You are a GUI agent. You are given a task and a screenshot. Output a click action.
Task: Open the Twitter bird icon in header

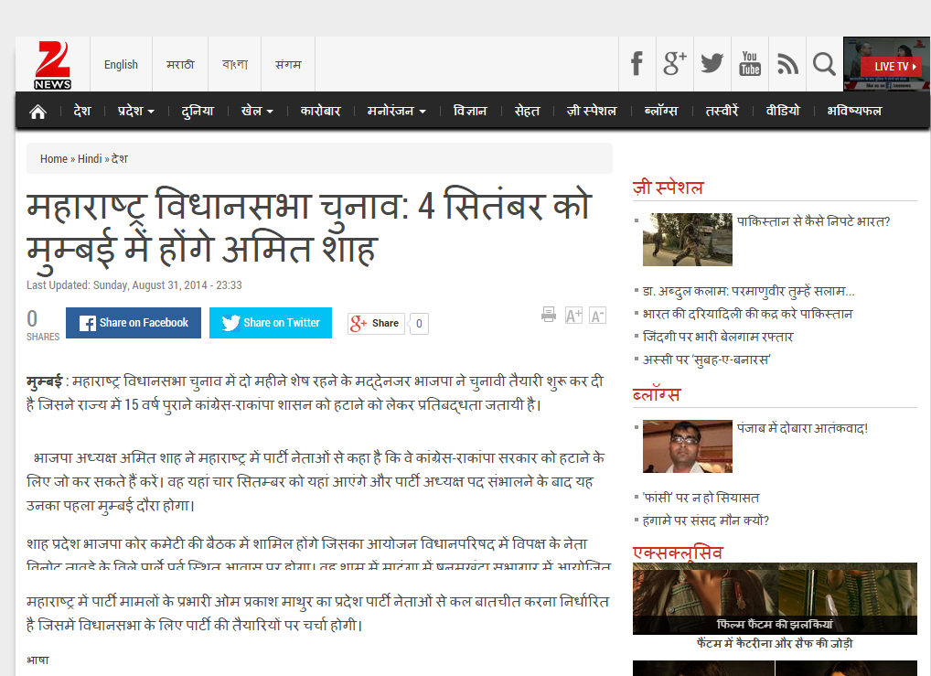(x=712, y=64)
